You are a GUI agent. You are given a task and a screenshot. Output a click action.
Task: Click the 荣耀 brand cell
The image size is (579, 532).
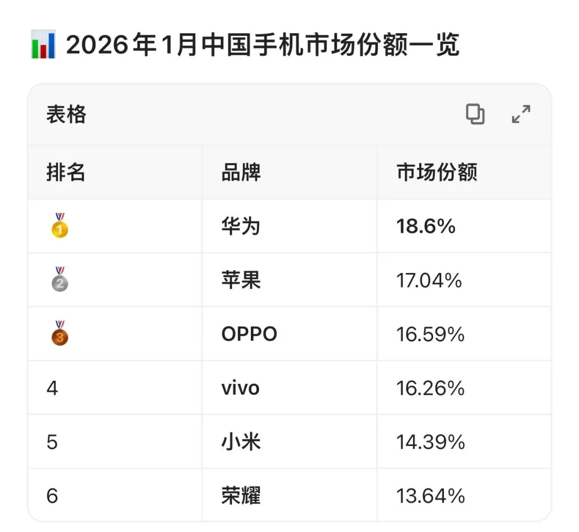point(241,496)
